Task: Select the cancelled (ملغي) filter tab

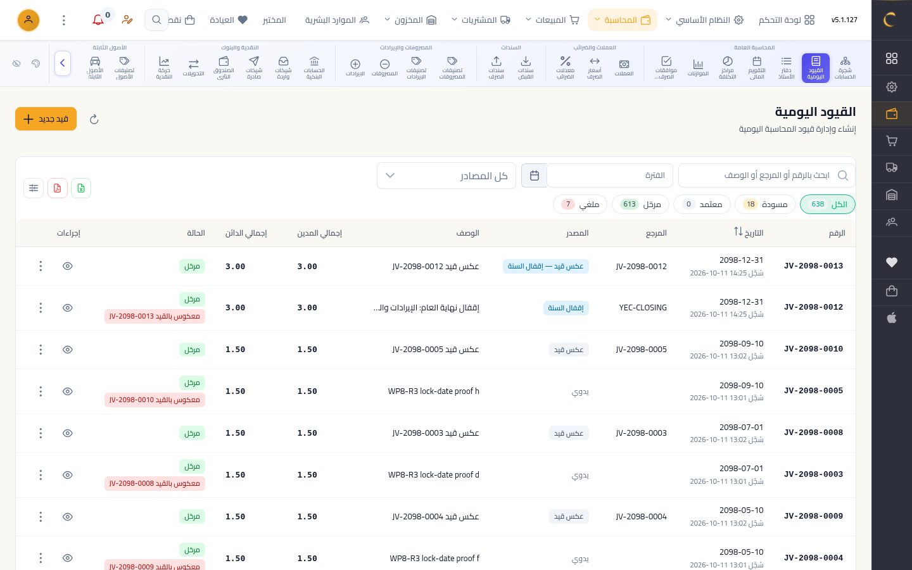Action: coord(580,205)
